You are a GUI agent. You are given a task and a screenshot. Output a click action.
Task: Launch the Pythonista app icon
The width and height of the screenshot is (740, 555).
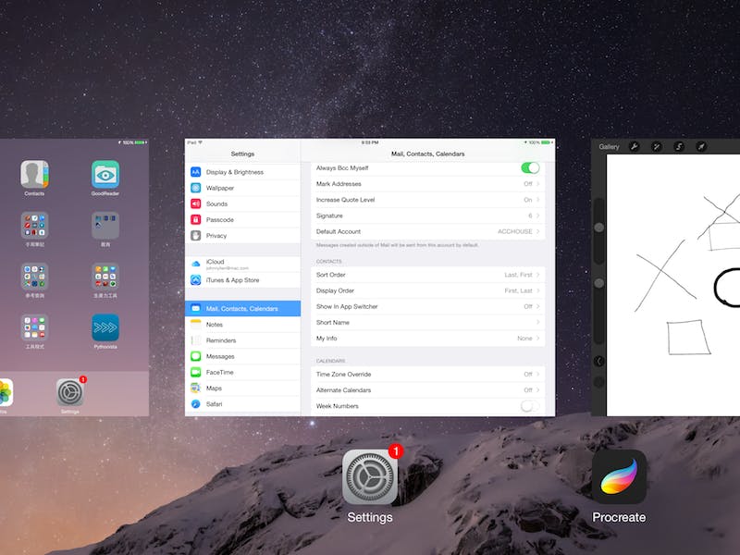pos(105,328)
